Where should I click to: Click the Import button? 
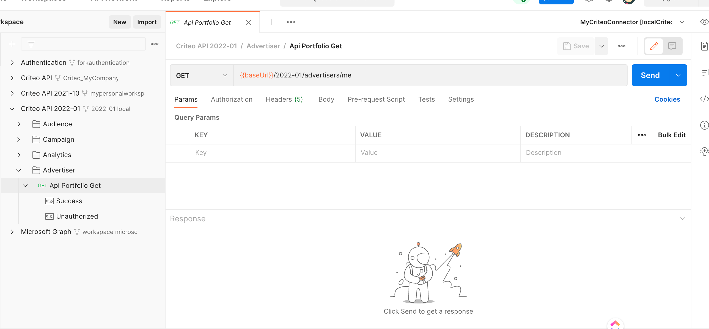(x=147, y=22)
